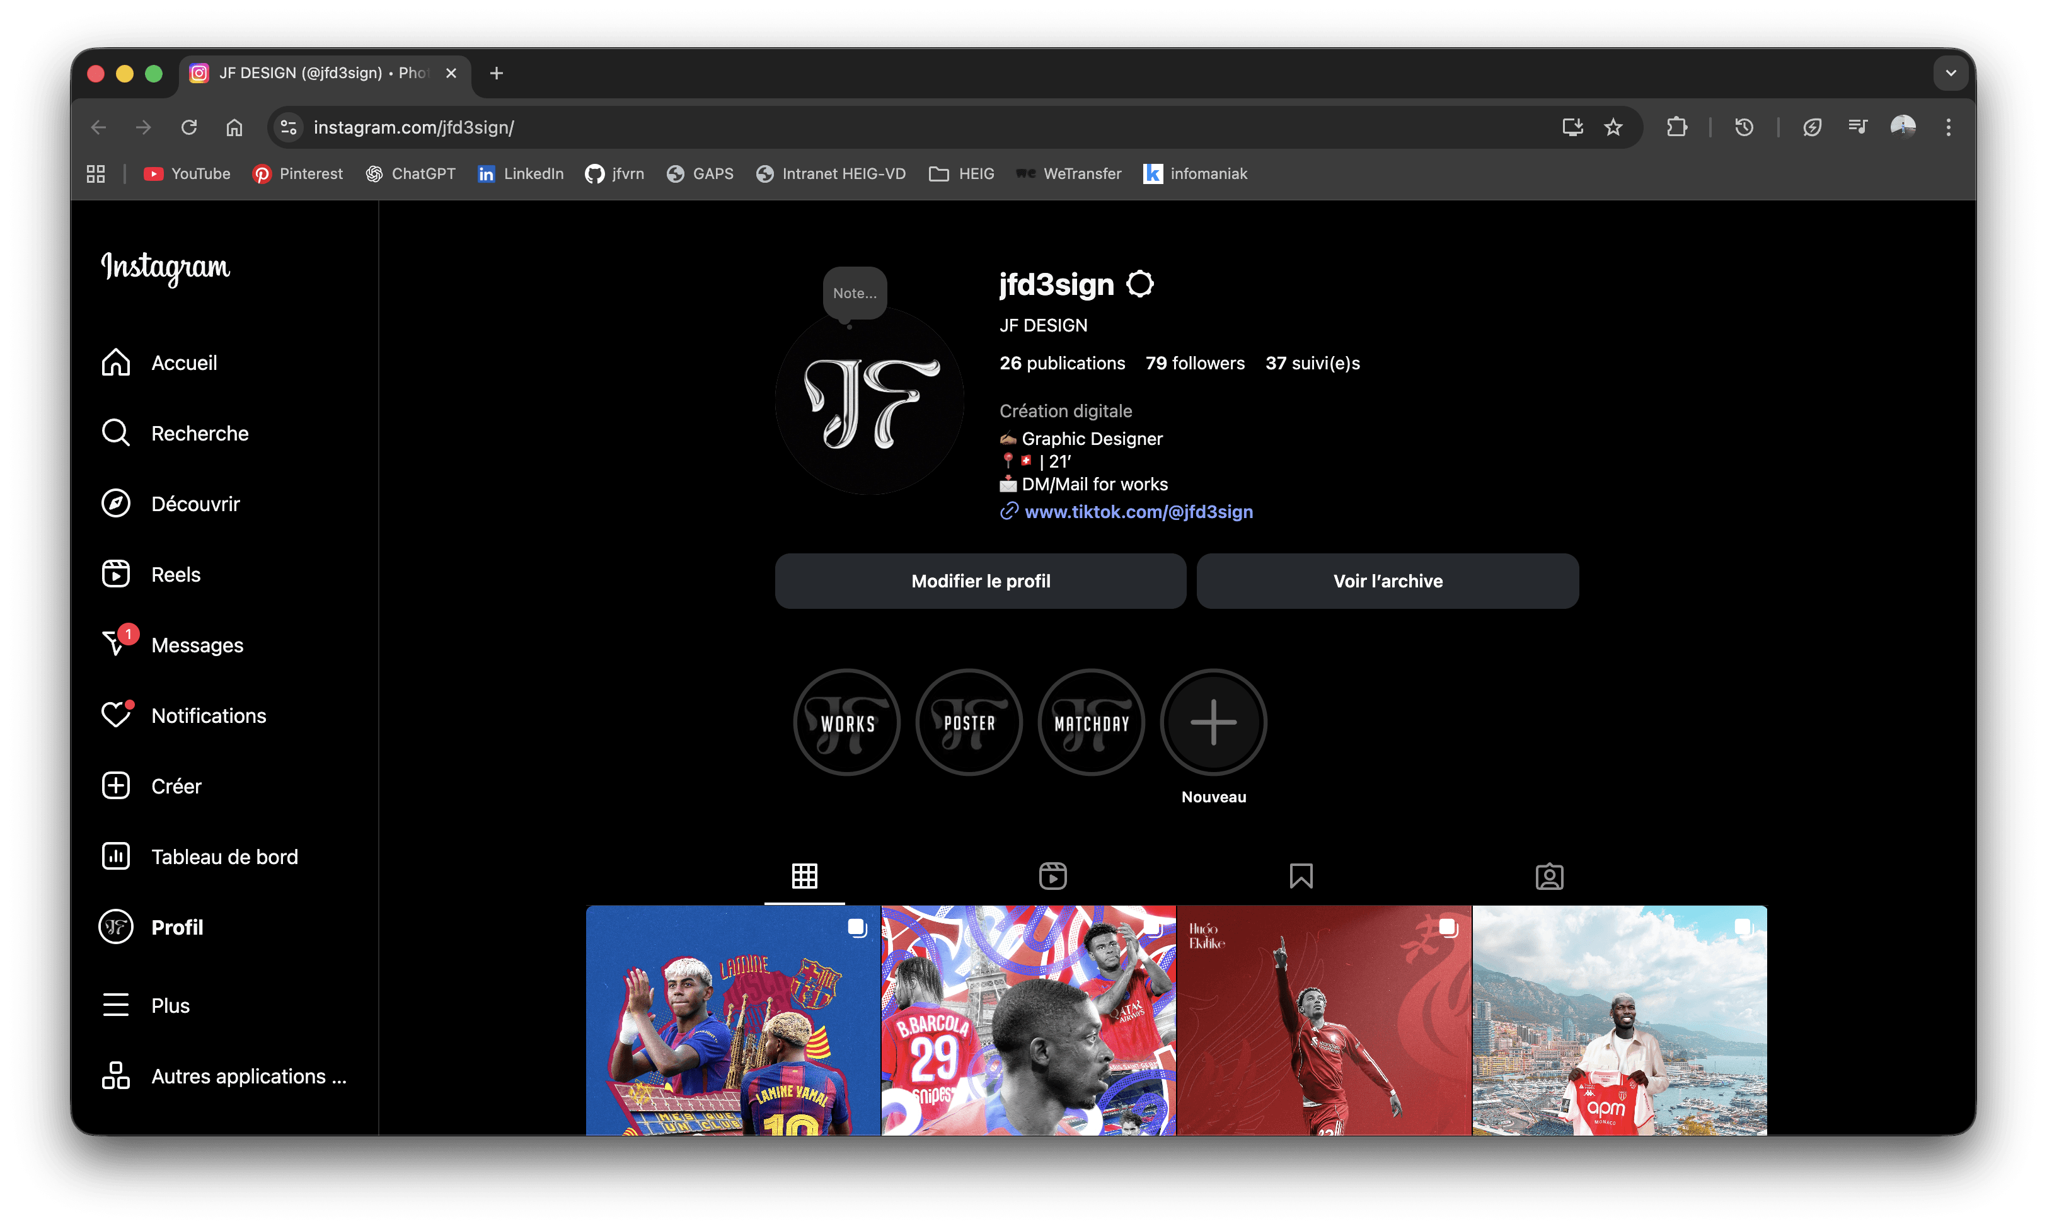Image resolution: width=2047 pixels, height=1229 pixels.
Task: Open the Recherche search icon
Action: [x=115, y=433]
